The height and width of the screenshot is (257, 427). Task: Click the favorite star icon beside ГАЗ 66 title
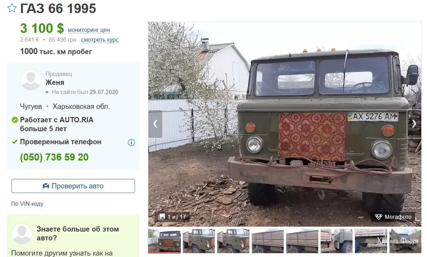click(12, 8)
